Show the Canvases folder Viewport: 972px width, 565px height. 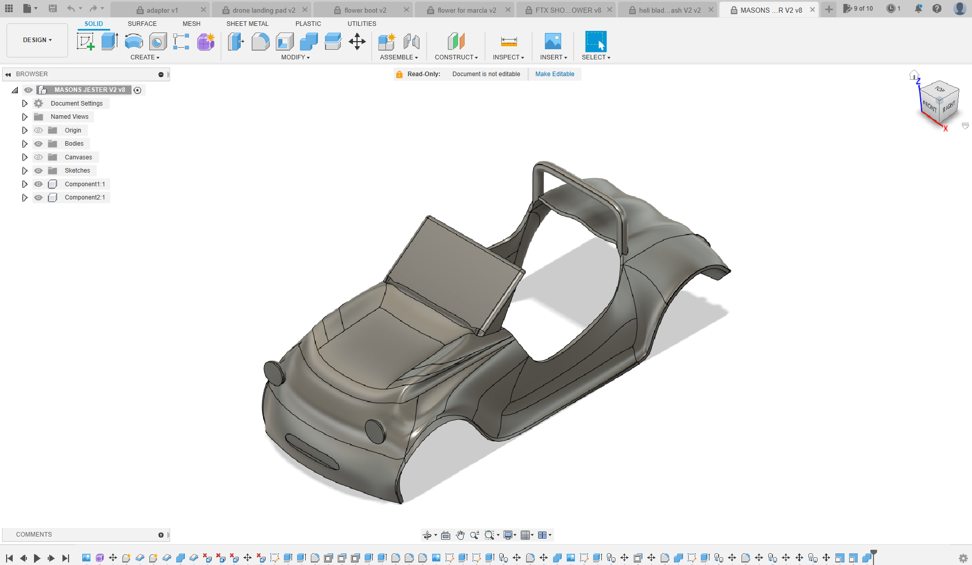(x=39, y=157)
